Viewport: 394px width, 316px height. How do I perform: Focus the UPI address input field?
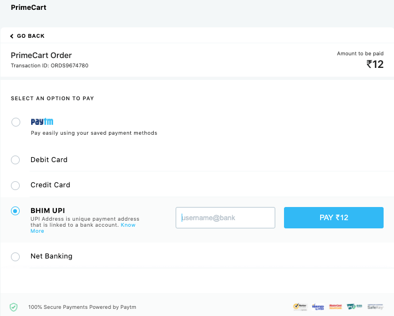(225, 217)
